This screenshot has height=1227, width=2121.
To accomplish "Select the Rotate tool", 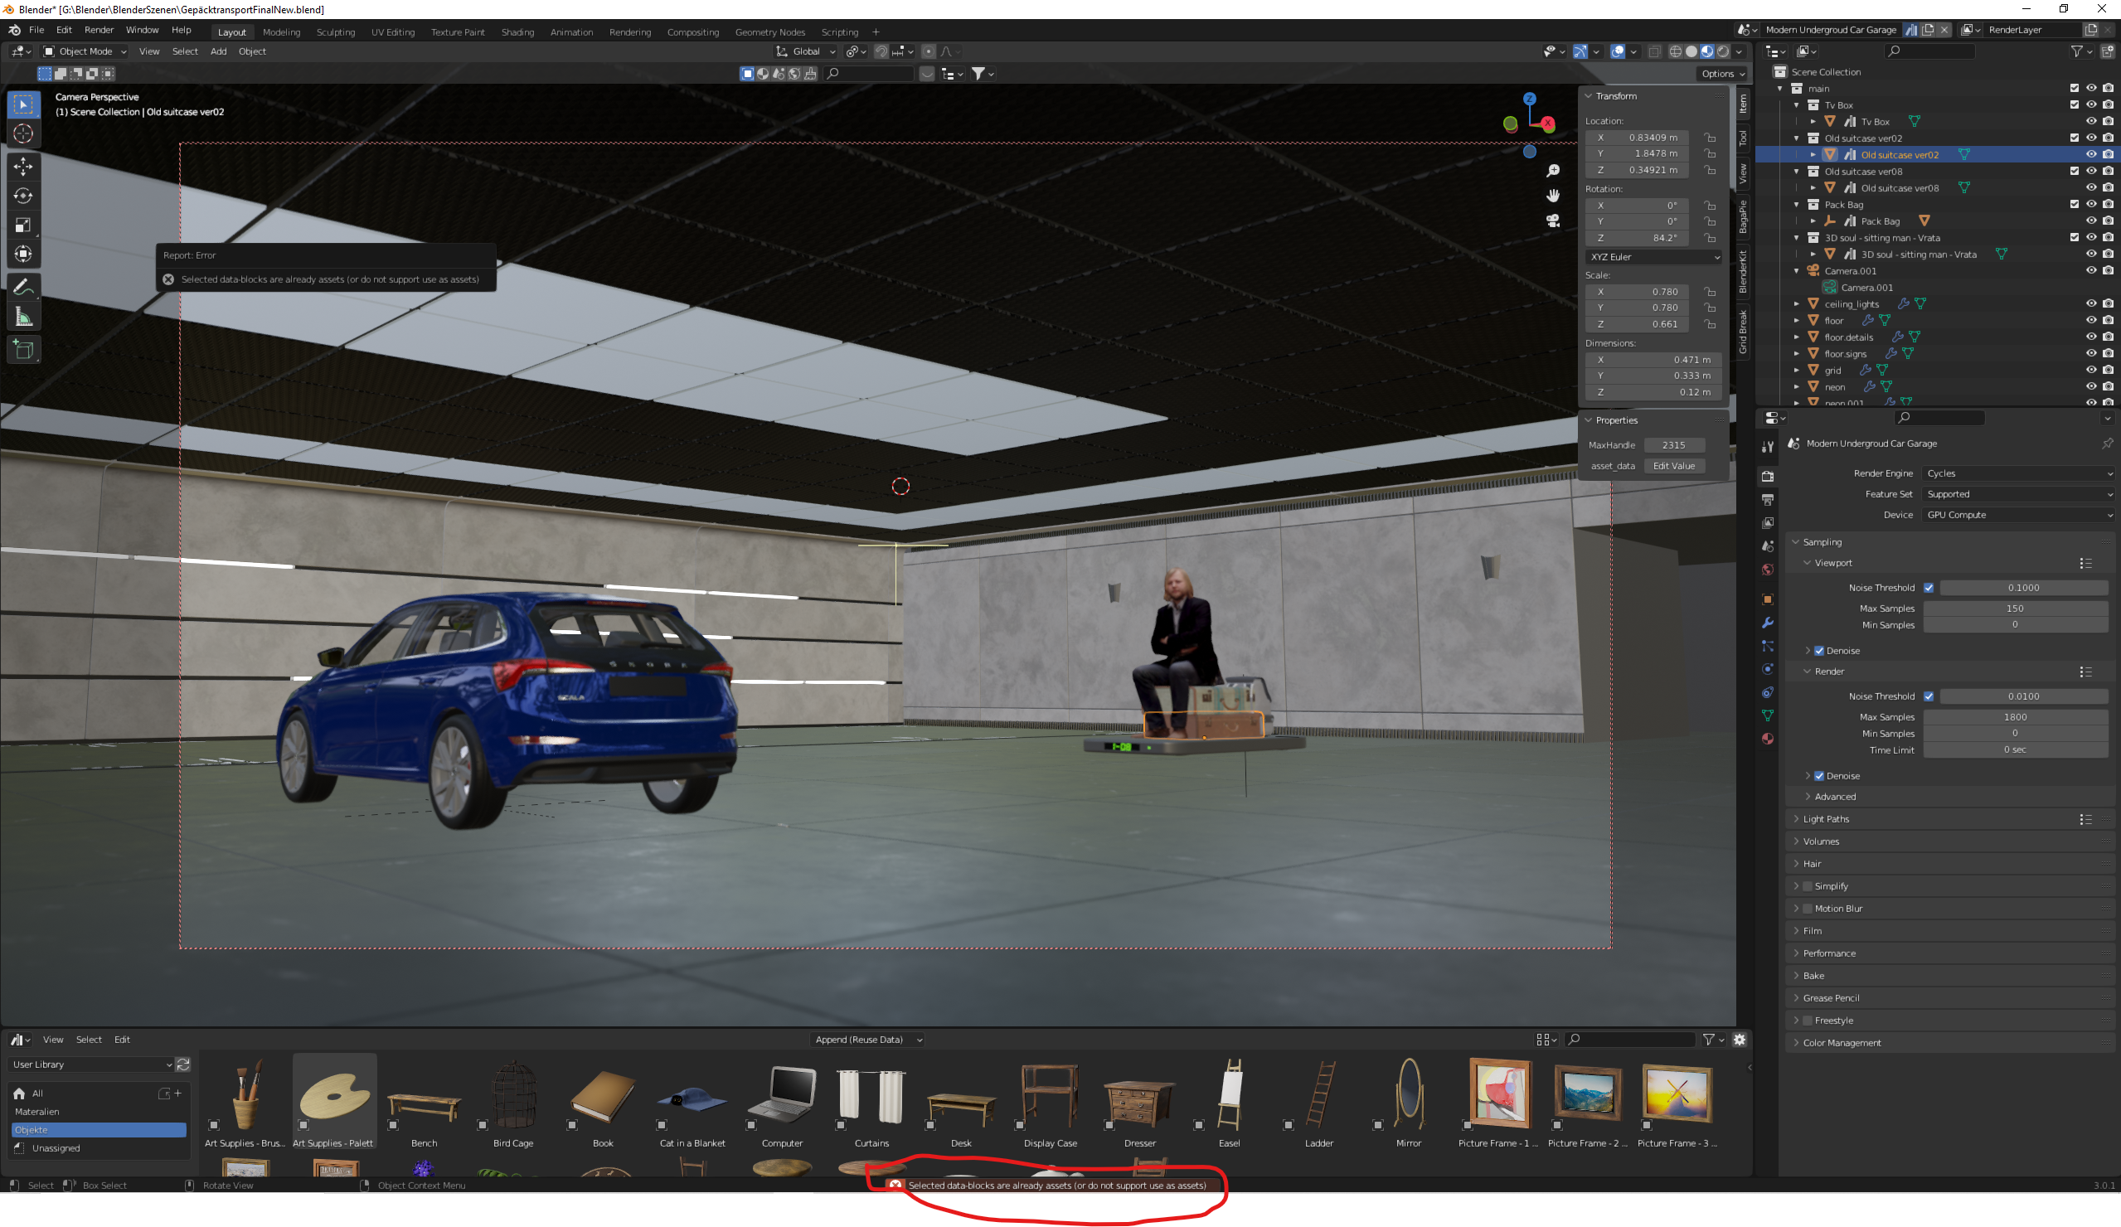I will [23, 196].
